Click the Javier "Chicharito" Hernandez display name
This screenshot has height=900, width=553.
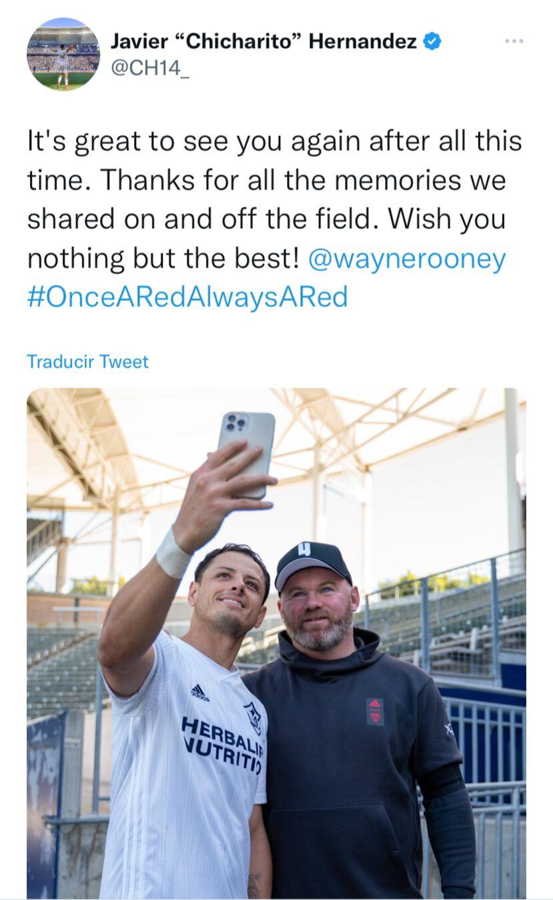tap(263, 42)
